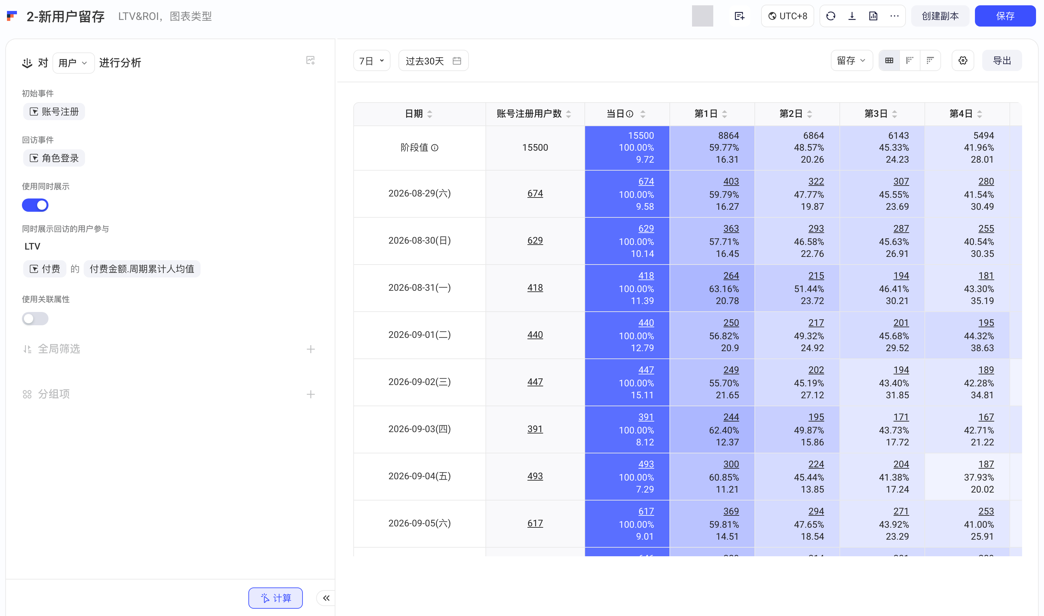Image resolution: width=1044 pixels, height=616 pixels.
Task: Select the 角色登录 return event chip
Action: pyautogui.click(x=54, y=158)
